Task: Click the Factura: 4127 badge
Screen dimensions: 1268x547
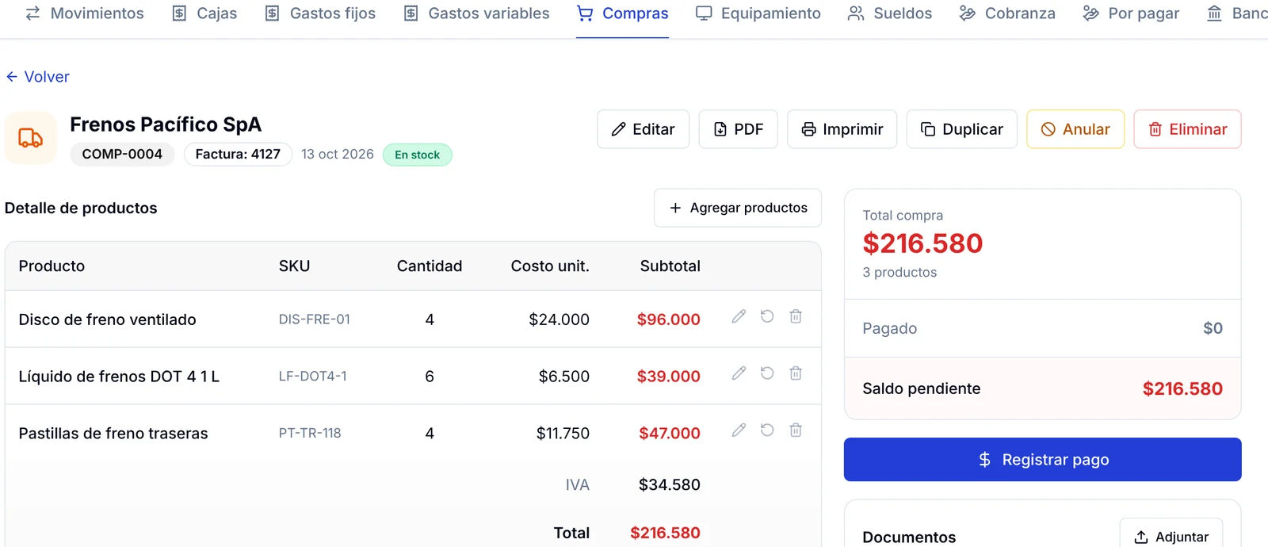Action: pos(238,154)
